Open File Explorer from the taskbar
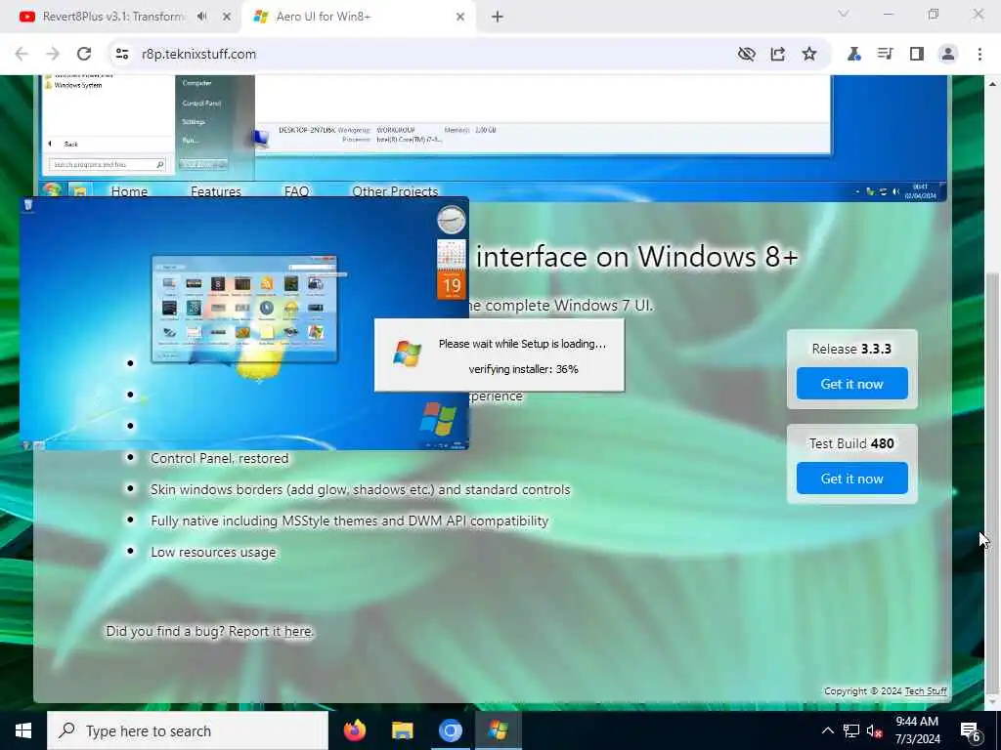The height and width of the screenshot is (750, 1001). coord(402,730)
